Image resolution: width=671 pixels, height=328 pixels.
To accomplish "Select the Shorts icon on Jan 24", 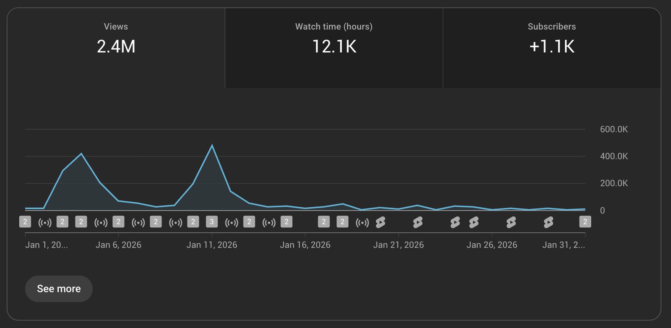I will point(455,222).
